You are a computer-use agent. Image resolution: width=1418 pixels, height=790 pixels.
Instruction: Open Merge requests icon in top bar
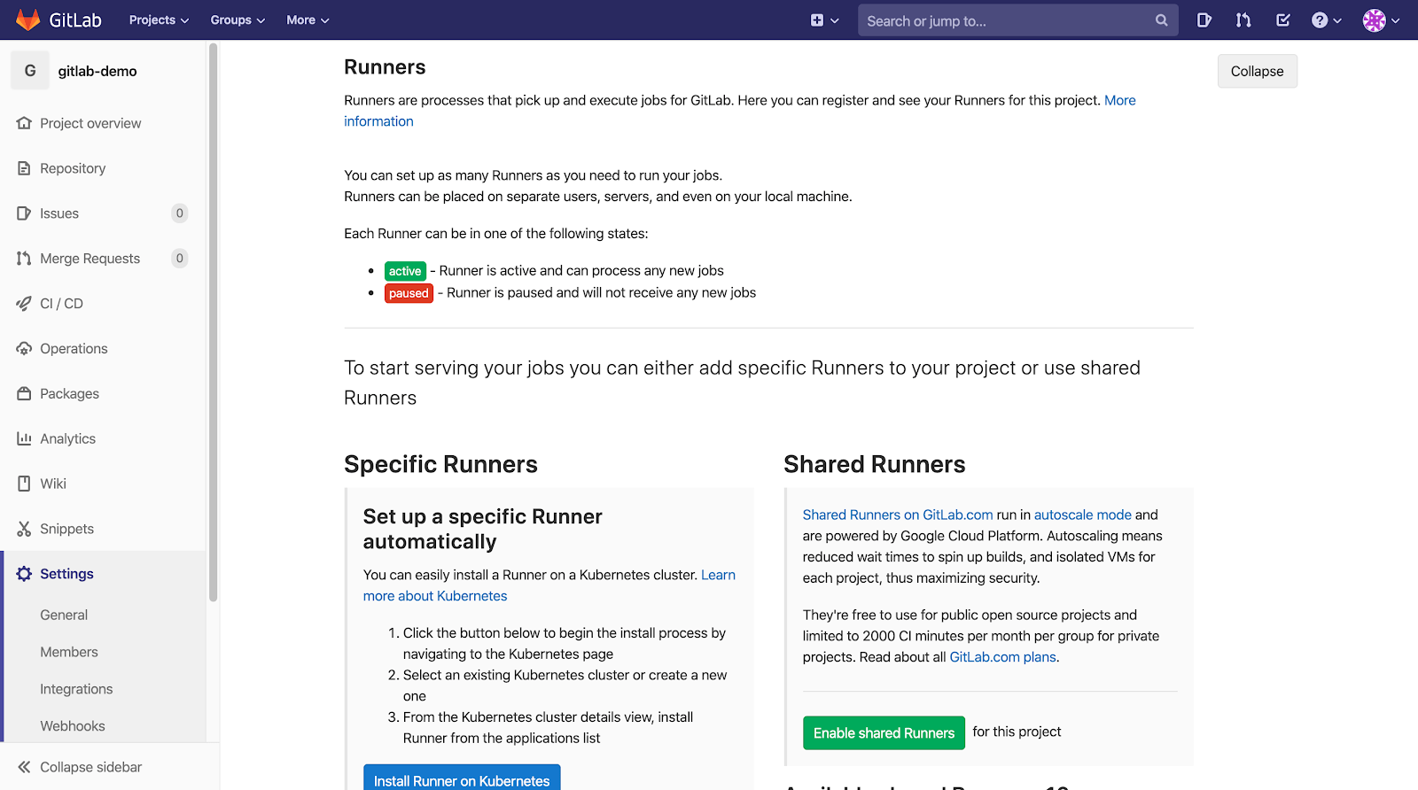pos(1243,19)
